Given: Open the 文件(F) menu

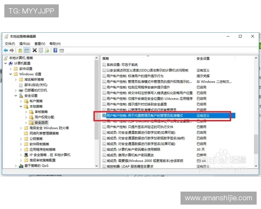Looking at the screenshot, I should click(10, 44).
